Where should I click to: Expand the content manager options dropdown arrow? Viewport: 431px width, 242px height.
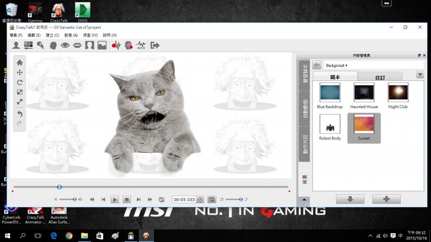tap(420, 75)
